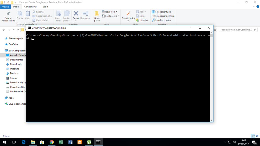Click Inverter seleção
This screenshot has height=146, width=260.
click(161, 20)
